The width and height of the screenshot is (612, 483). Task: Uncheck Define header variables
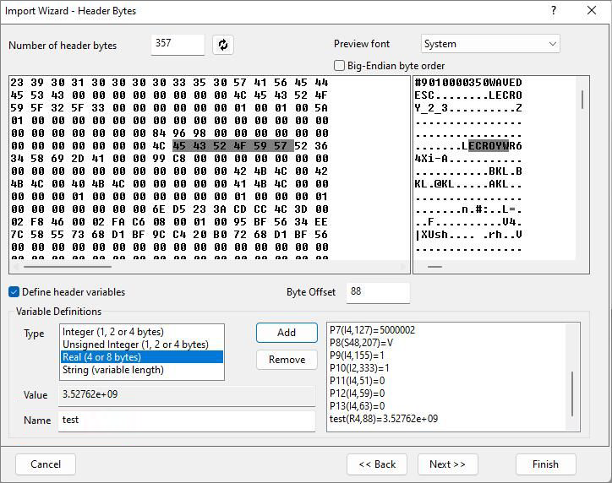[x=14, y=292]
